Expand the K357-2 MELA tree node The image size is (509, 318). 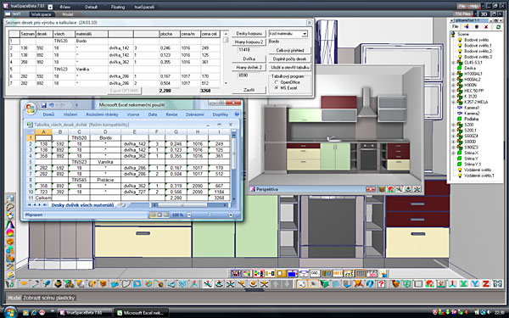(x=454, y=102)
